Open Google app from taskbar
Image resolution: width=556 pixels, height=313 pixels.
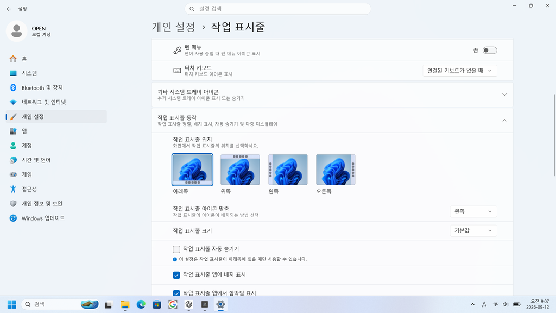coord(173,304)
